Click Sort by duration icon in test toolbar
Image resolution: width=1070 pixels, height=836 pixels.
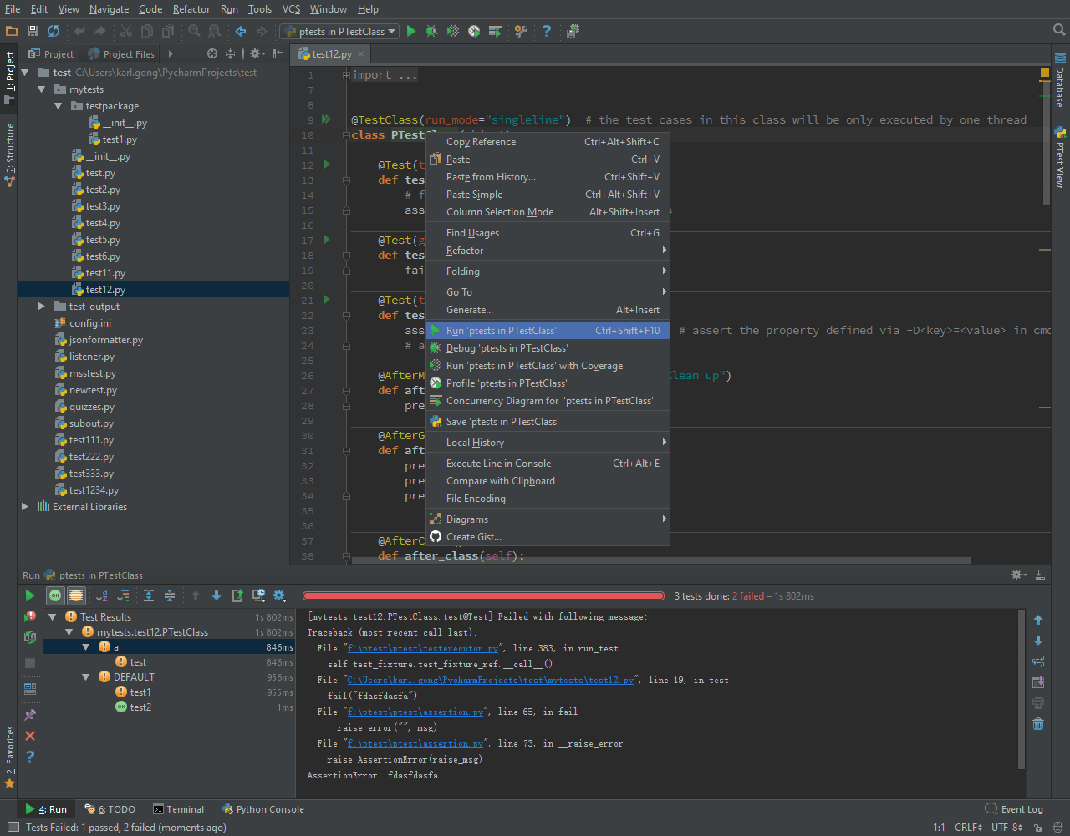[123, 595]
